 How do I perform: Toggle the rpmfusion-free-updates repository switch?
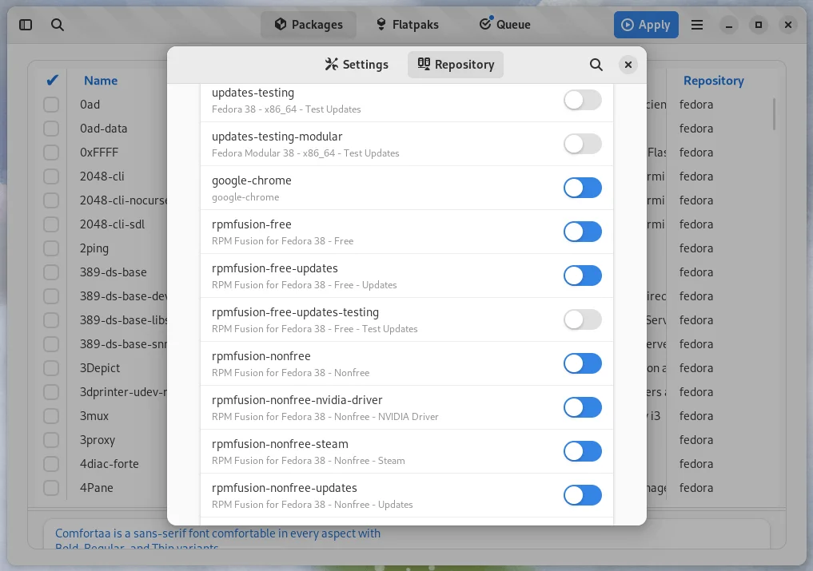click(582, 276)
